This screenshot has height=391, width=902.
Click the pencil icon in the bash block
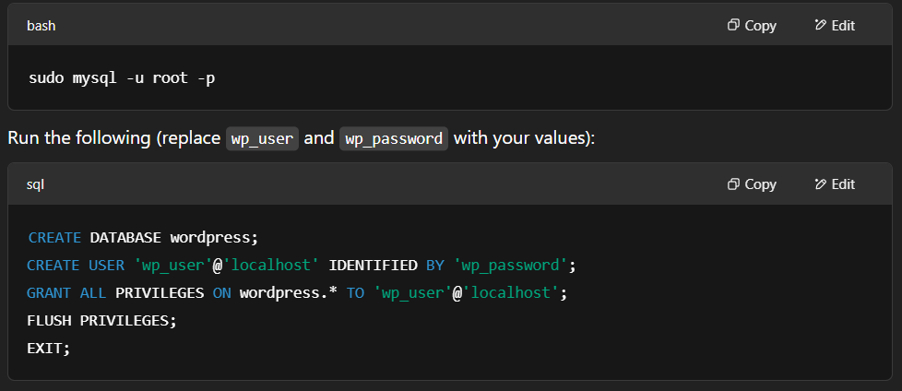[820, 25]
